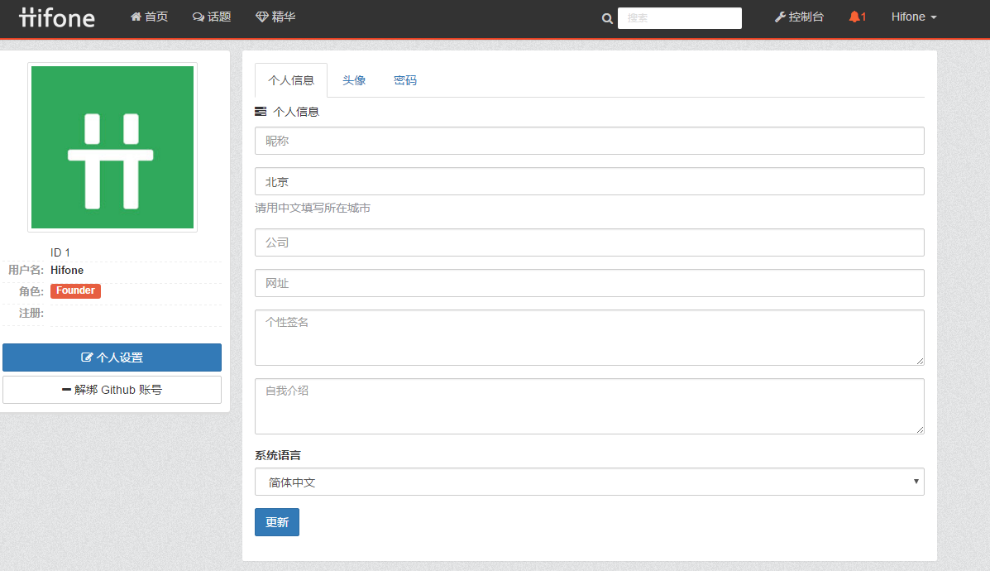
Task: Click the 自我介绍 bio textarea
Action: click(589, 406)
